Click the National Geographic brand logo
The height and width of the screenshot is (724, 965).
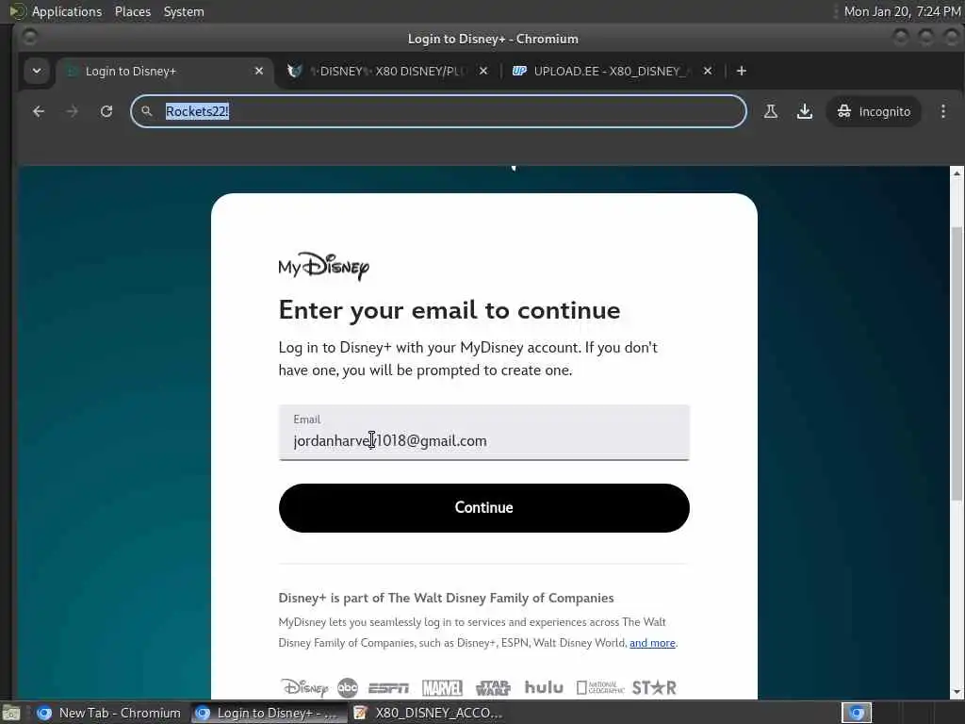coord(600,687)
